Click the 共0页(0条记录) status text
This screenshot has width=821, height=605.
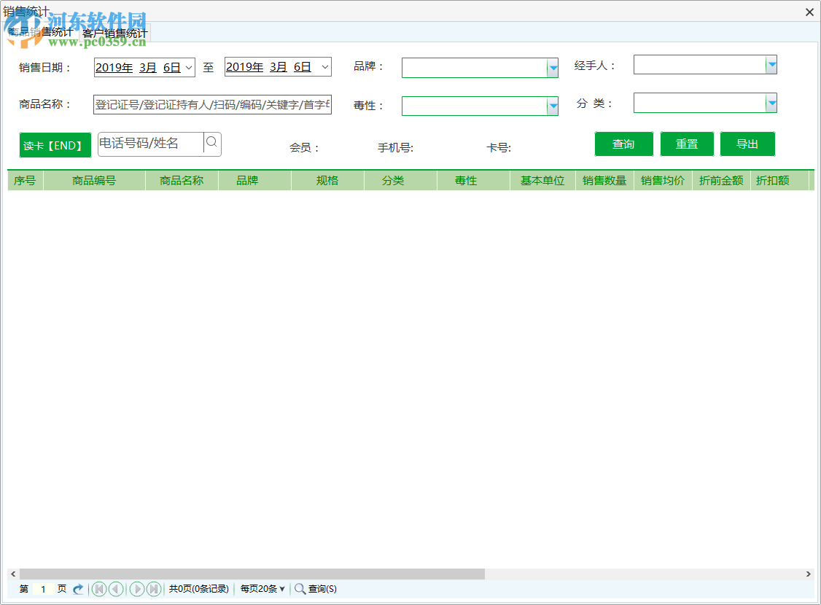[199, 589]
